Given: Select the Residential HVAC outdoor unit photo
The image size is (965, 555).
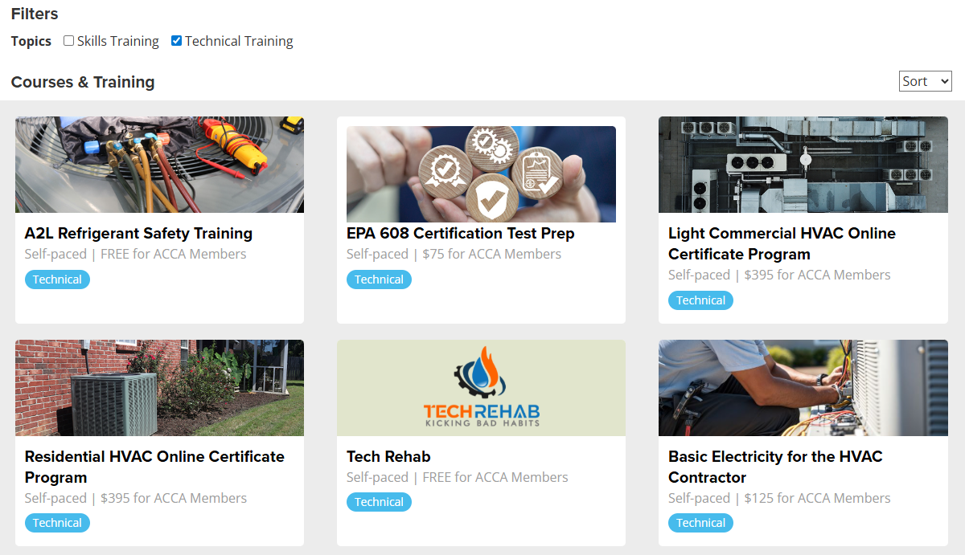Looking at the screenshot, I should 159,388.
